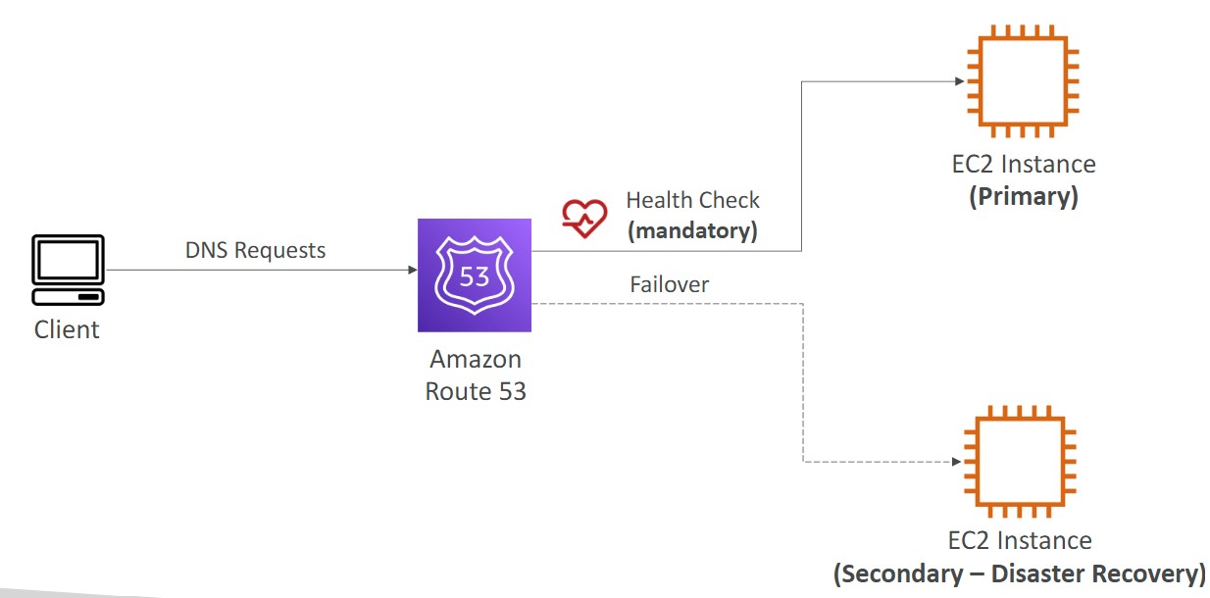1210x598 pixels.
Task: Select the "Failover" label
Action: tap(669, 284)
